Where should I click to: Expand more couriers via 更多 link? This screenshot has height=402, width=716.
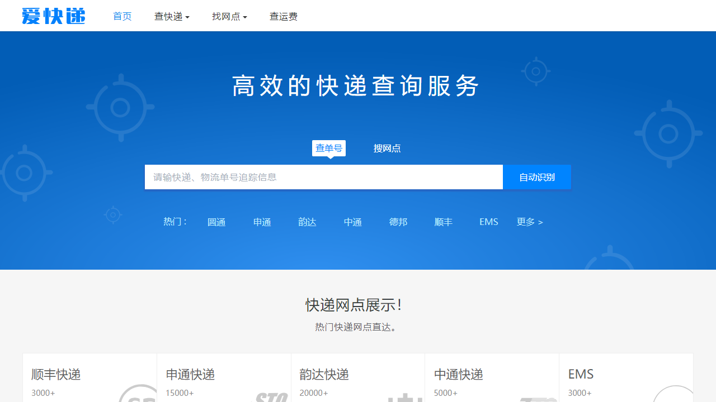[529, 222]
